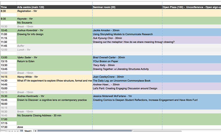Click the 'Vjeko Sader - 1hr' cell

click(55, 57)
